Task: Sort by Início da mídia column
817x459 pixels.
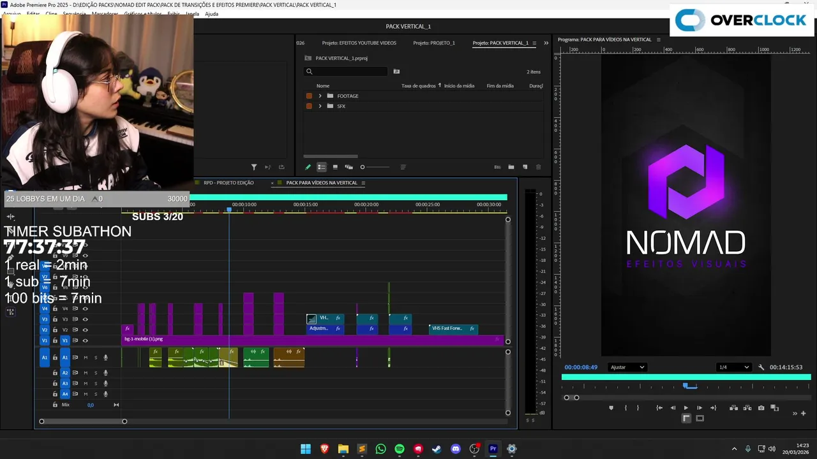Action: (x=459, y=85)
